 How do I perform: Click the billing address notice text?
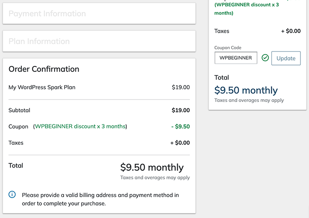(x=100, y=199)
